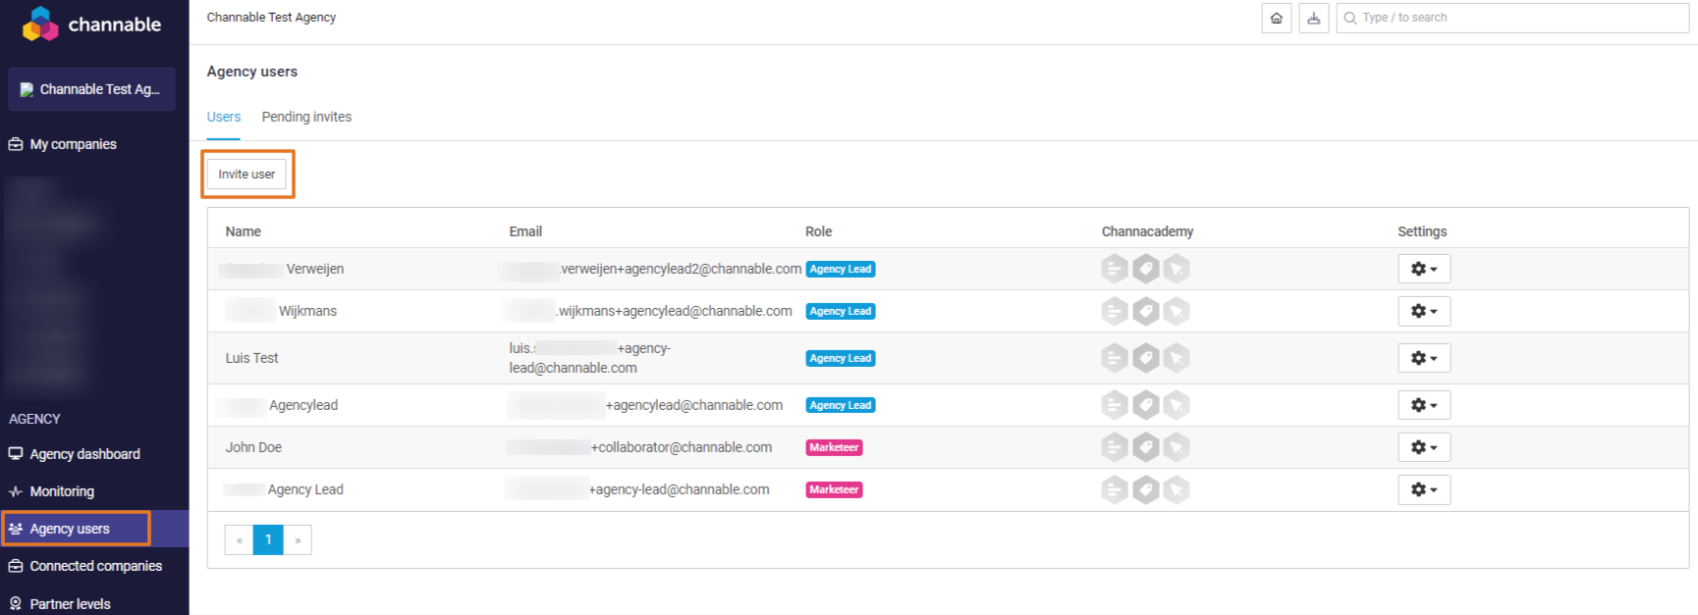Click the name Luis Test
The height and width of the screenshot is (615, 1698).
pos(251,358)
